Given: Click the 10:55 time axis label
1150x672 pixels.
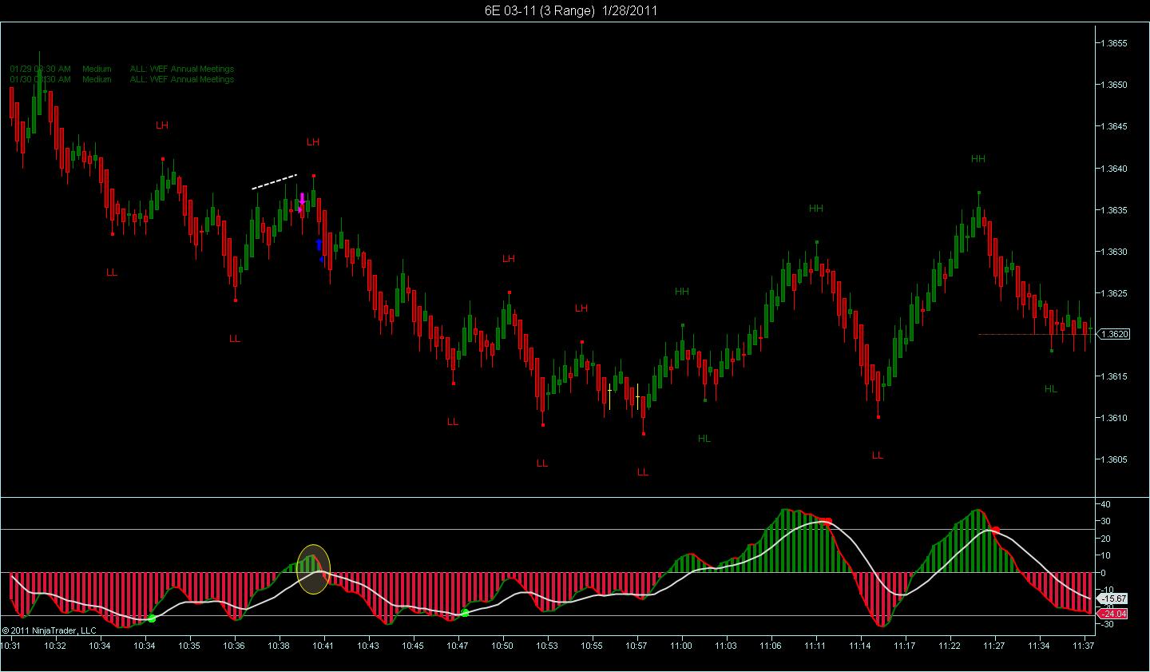Looking at the screenshot, I should pos(593,645).
